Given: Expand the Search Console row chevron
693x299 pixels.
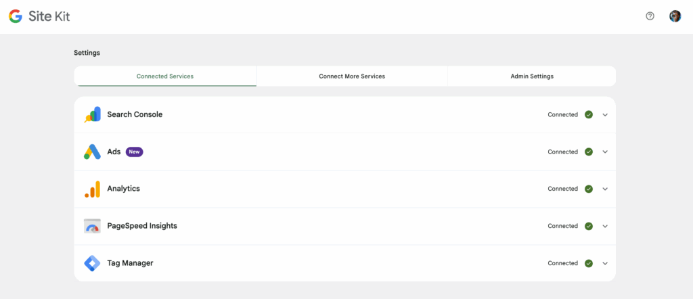Looking at the screenshot, I should (x=605, y=115).
